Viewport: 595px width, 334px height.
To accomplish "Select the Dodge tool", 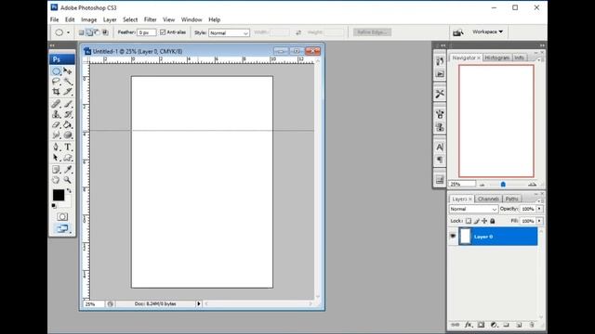I will tap(68, 135).
